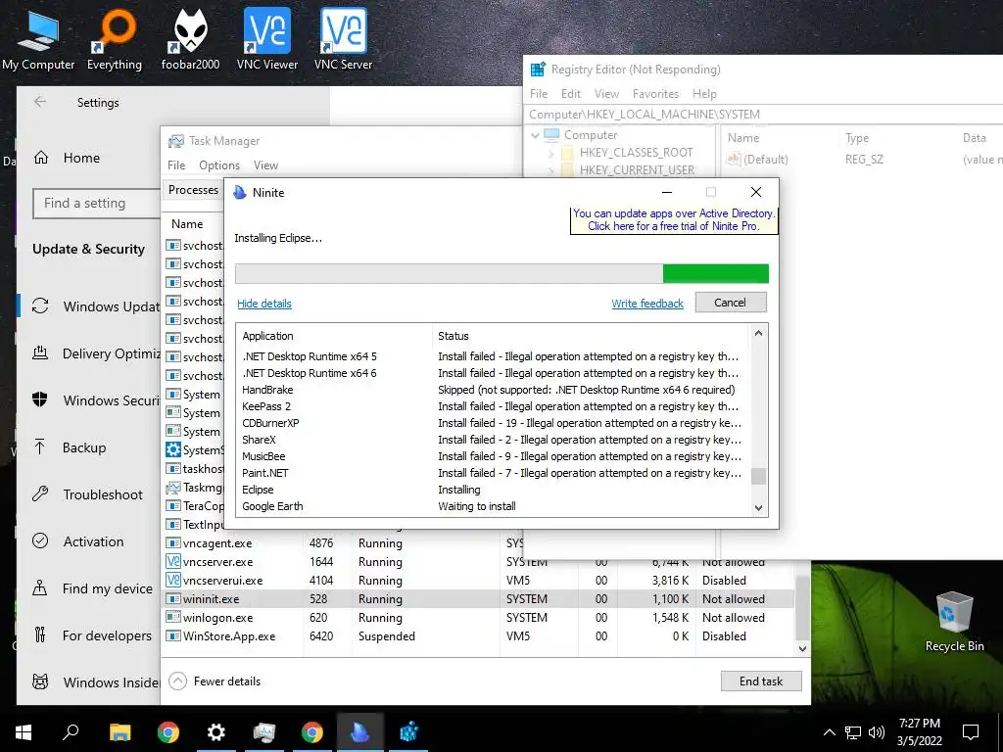Open For developers in Settings
The width and height of the screenshot is (1003, 752).
pos(107,635)
